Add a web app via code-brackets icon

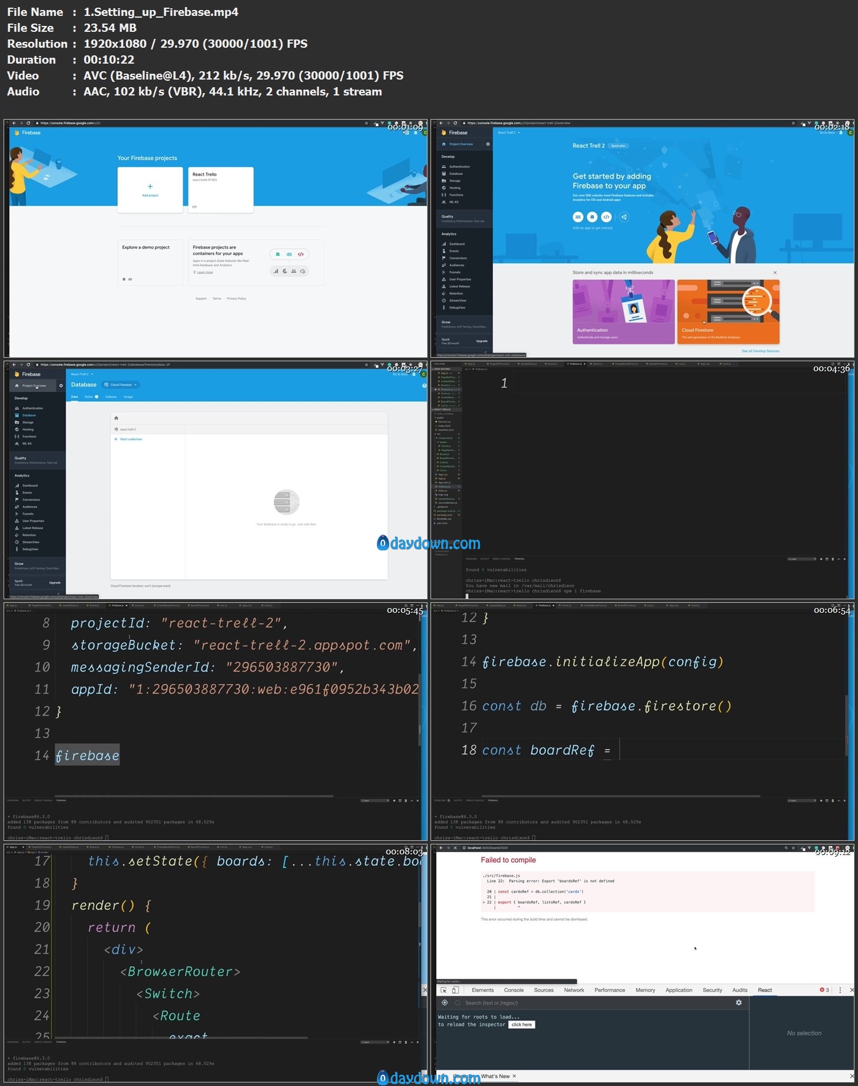607,217
